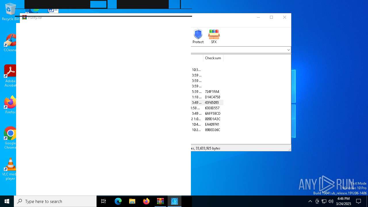Click the volume speaker icon in tray

click(331, 201)
